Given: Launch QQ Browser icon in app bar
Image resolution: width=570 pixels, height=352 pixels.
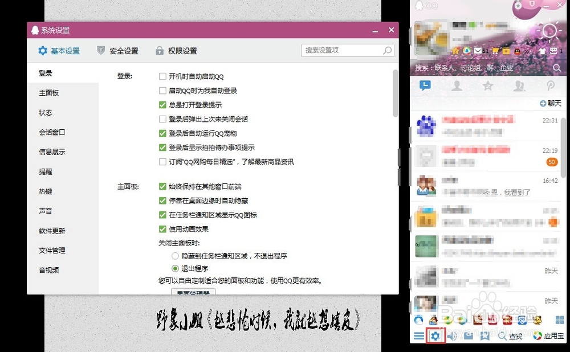Looking at the screenshot, I should (x=419, y=320).
